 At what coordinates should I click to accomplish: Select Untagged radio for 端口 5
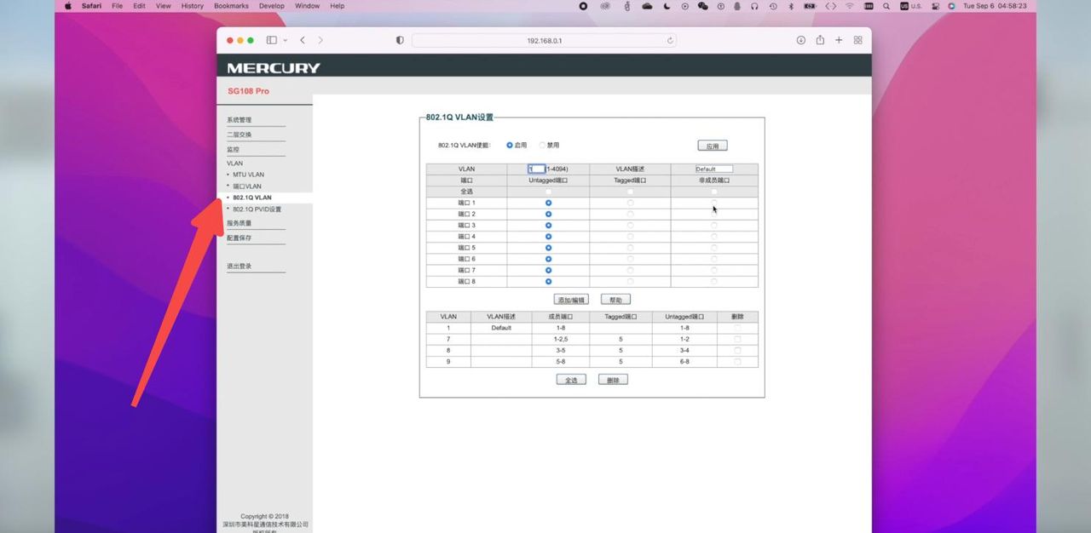tap(548, 248)
